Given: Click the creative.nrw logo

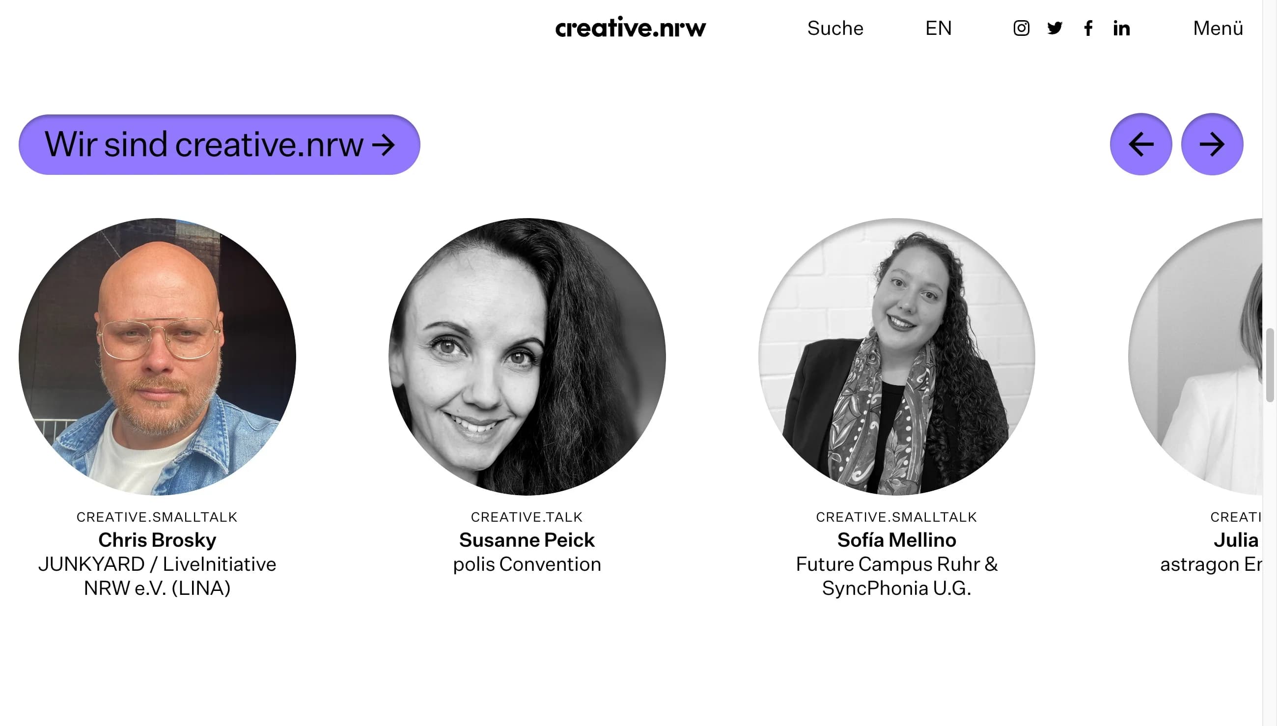Looking at the screenshot, I should click(631, 28).
